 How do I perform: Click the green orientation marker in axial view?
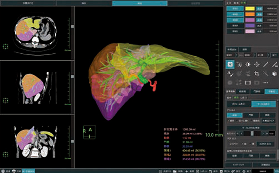5,46
